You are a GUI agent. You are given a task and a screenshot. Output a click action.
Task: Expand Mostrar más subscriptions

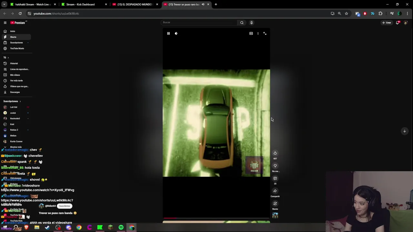coord(15,147)
